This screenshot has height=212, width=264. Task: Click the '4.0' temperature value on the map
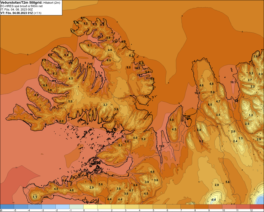(210, 105)
